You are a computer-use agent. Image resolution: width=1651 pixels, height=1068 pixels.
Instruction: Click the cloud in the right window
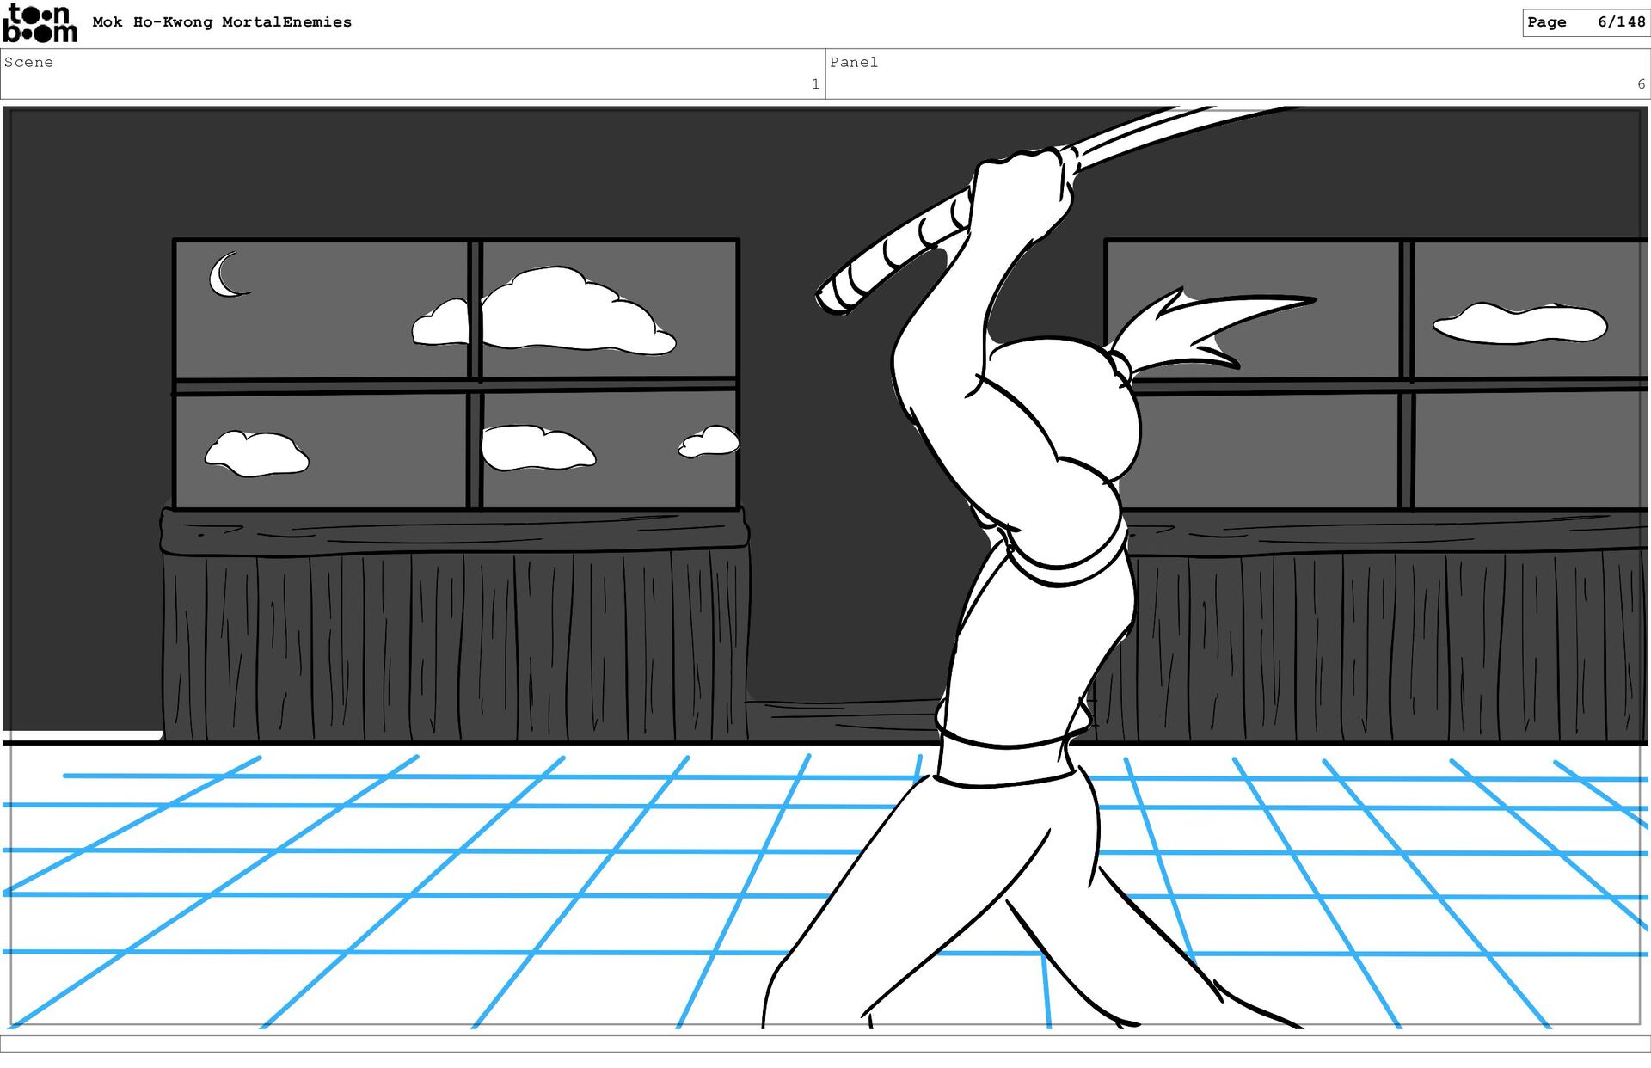point(1519,324)
